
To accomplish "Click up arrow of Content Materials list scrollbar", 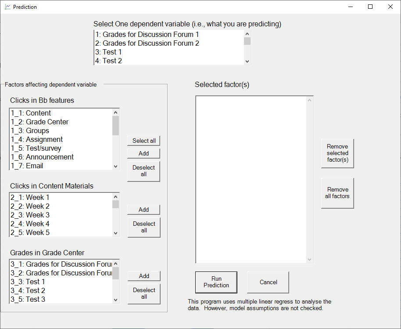I will (115, 197).
